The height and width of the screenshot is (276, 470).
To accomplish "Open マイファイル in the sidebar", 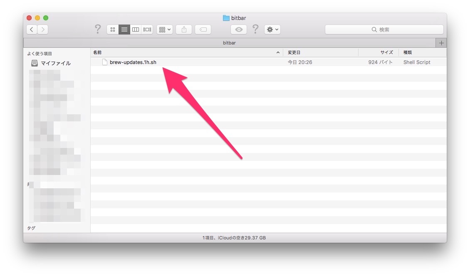I will (x=55, y=63).
